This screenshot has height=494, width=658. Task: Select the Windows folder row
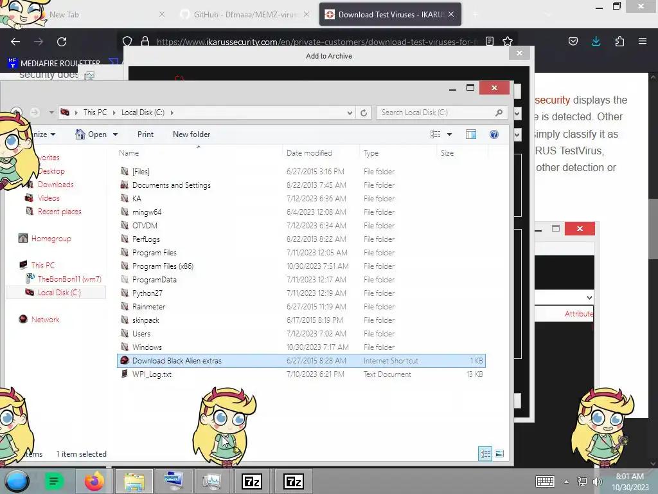tap(301, 347)
